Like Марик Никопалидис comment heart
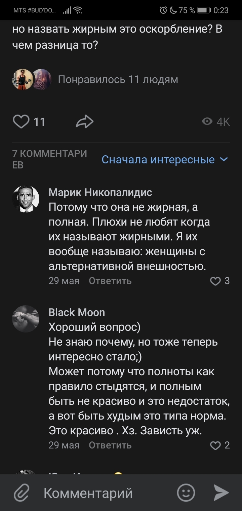 pyautogui.click(x=215, y=281)
